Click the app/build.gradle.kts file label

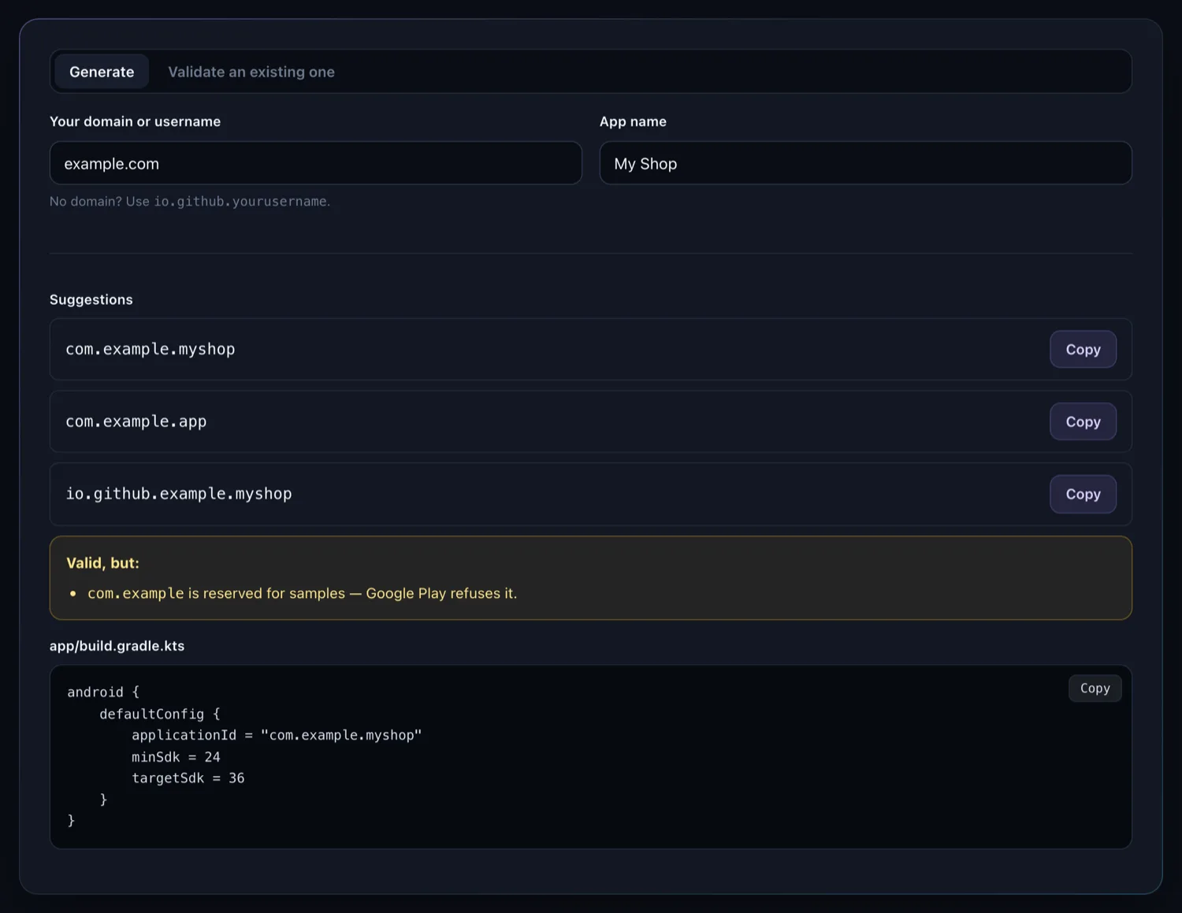click(117, 646)
